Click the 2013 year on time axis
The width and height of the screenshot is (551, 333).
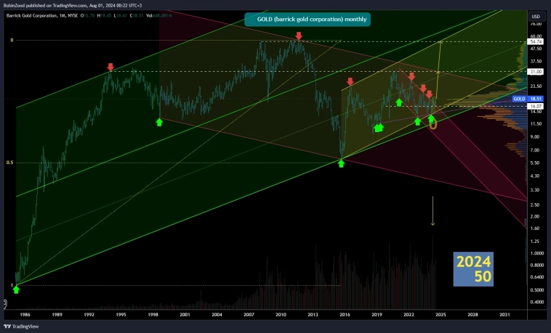(x=313, y=314)
